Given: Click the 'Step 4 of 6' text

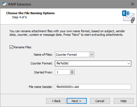Looking at the screenshot, I should tap(19, 17).
